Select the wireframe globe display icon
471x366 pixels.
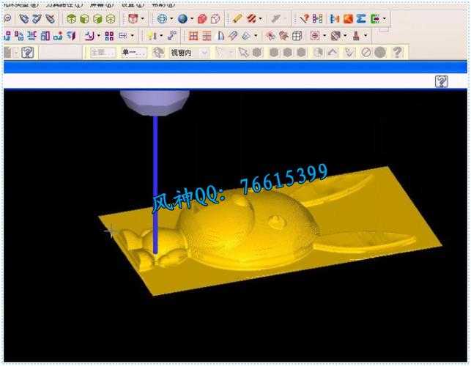tap(162, 19)
